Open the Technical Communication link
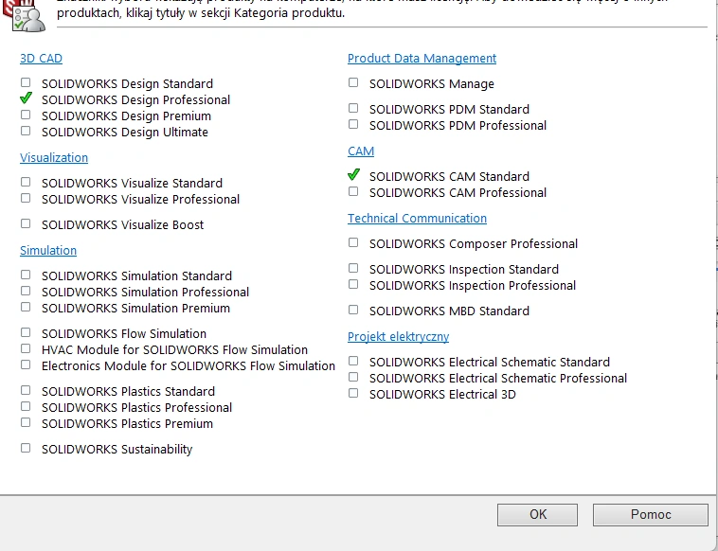Screen dimensions: 718x551 pos(417,219)
